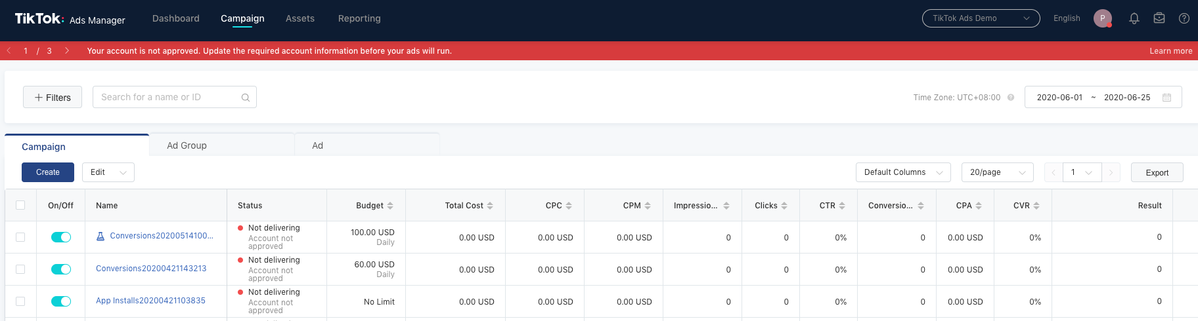Image resolution: width=1198 pixels, height=321 pixels.
Task: Open the Reporting menu
Action: [359, 18]
